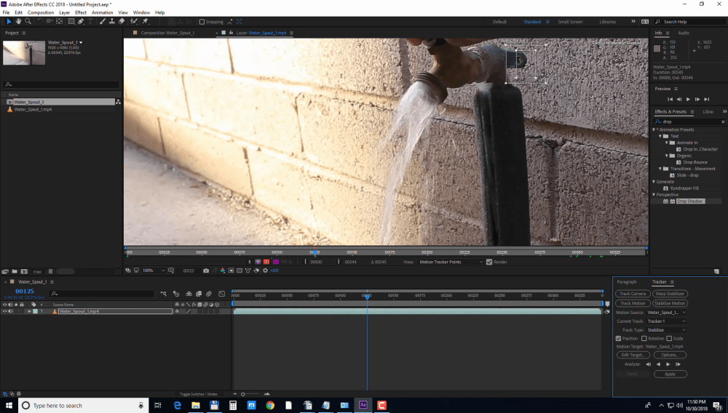Screen dimensions: 728x413
Task: Take a snapshot with the camera icon
Action: point(206,270)
